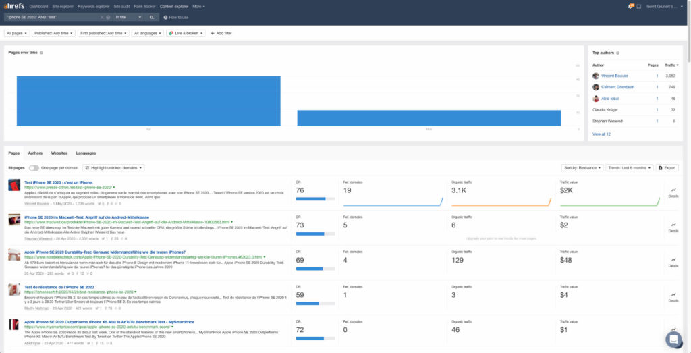Image resolution: width=691 pixels, height=353 pixels.
Task: Open the Published: Any time dropdown
Action: [54, 33]
